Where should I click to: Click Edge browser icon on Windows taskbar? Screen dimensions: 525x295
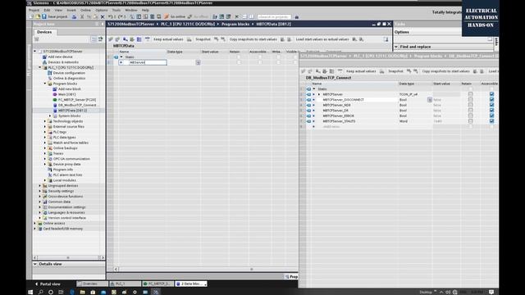click(71, 292)
